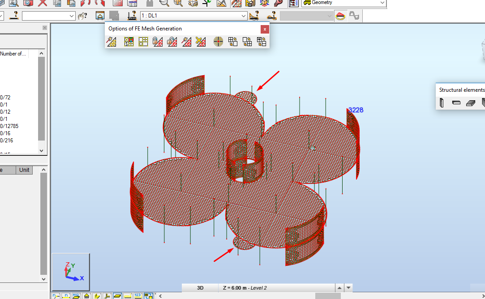Open the level selector down arrow

pyautogui.click(x=349, y=288)
